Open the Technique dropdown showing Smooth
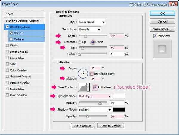The height and width of the screenshot is (135, 179). pyautogui.click(x=89, y=30)
